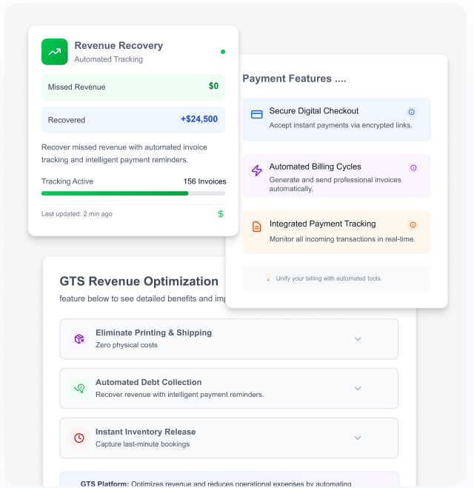Click the Integrated Payment Tracking document icon
This screenshot has height=488, width=474.
point(257,227)
